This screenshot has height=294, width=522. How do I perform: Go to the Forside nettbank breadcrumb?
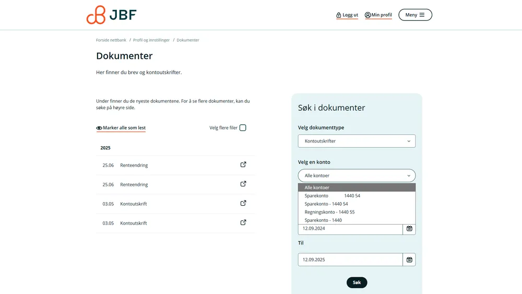point(111,40)
